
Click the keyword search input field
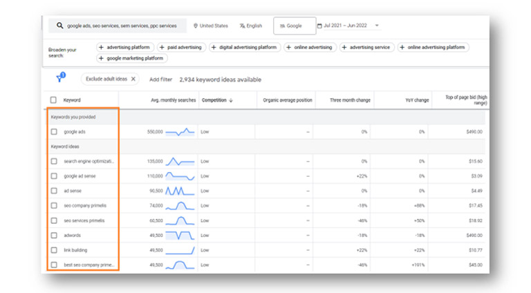coord(117,26)
